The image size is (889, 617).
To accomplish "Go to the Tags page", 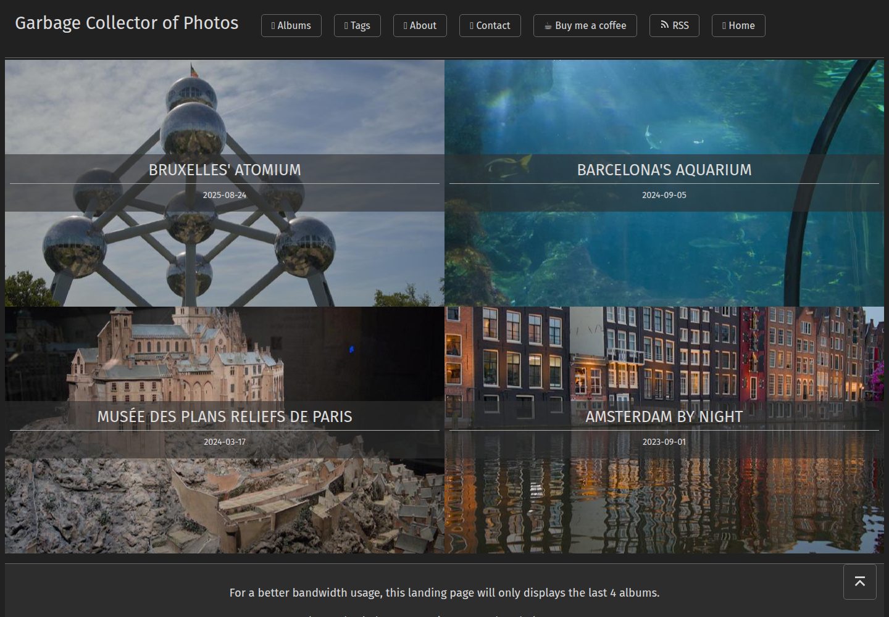I will (x=357, y=26).
